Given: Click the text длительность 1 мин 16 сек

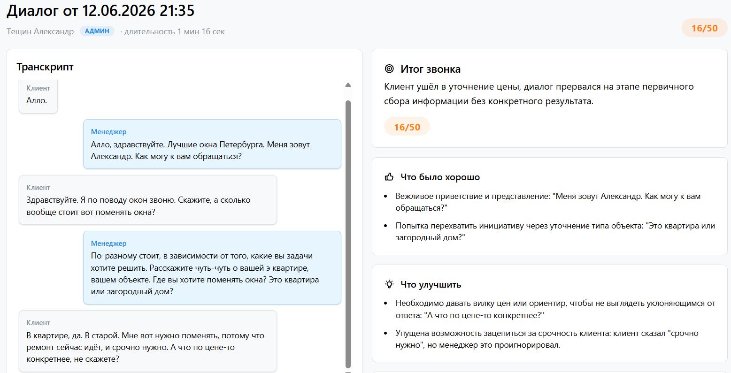Looking at the screenshot, I should [x=175, y=31].
